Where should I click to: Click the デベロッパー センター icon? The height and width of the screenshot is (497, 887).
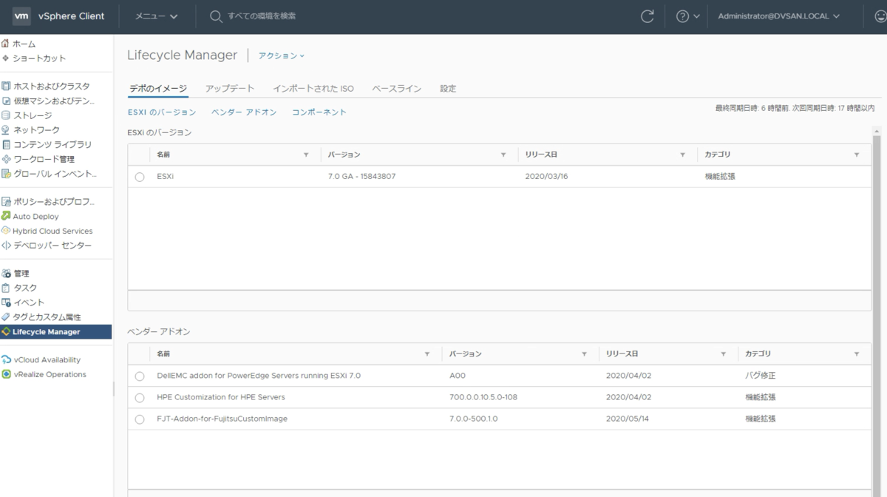pos(6,246)
